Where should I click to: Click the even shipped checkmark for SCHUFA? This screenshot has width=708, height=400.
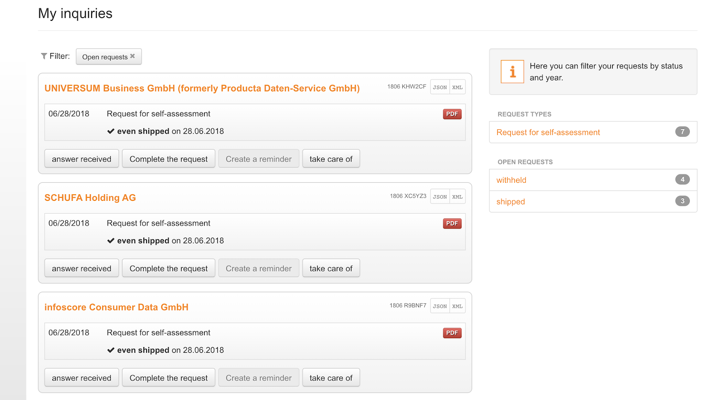pyautogui.click(x=111, y=241)
